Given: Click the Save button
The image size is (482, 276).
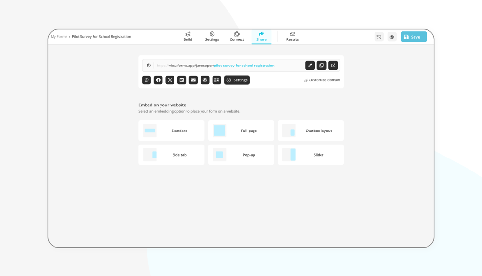Looking at the screenshot, I should coord(413,37).
